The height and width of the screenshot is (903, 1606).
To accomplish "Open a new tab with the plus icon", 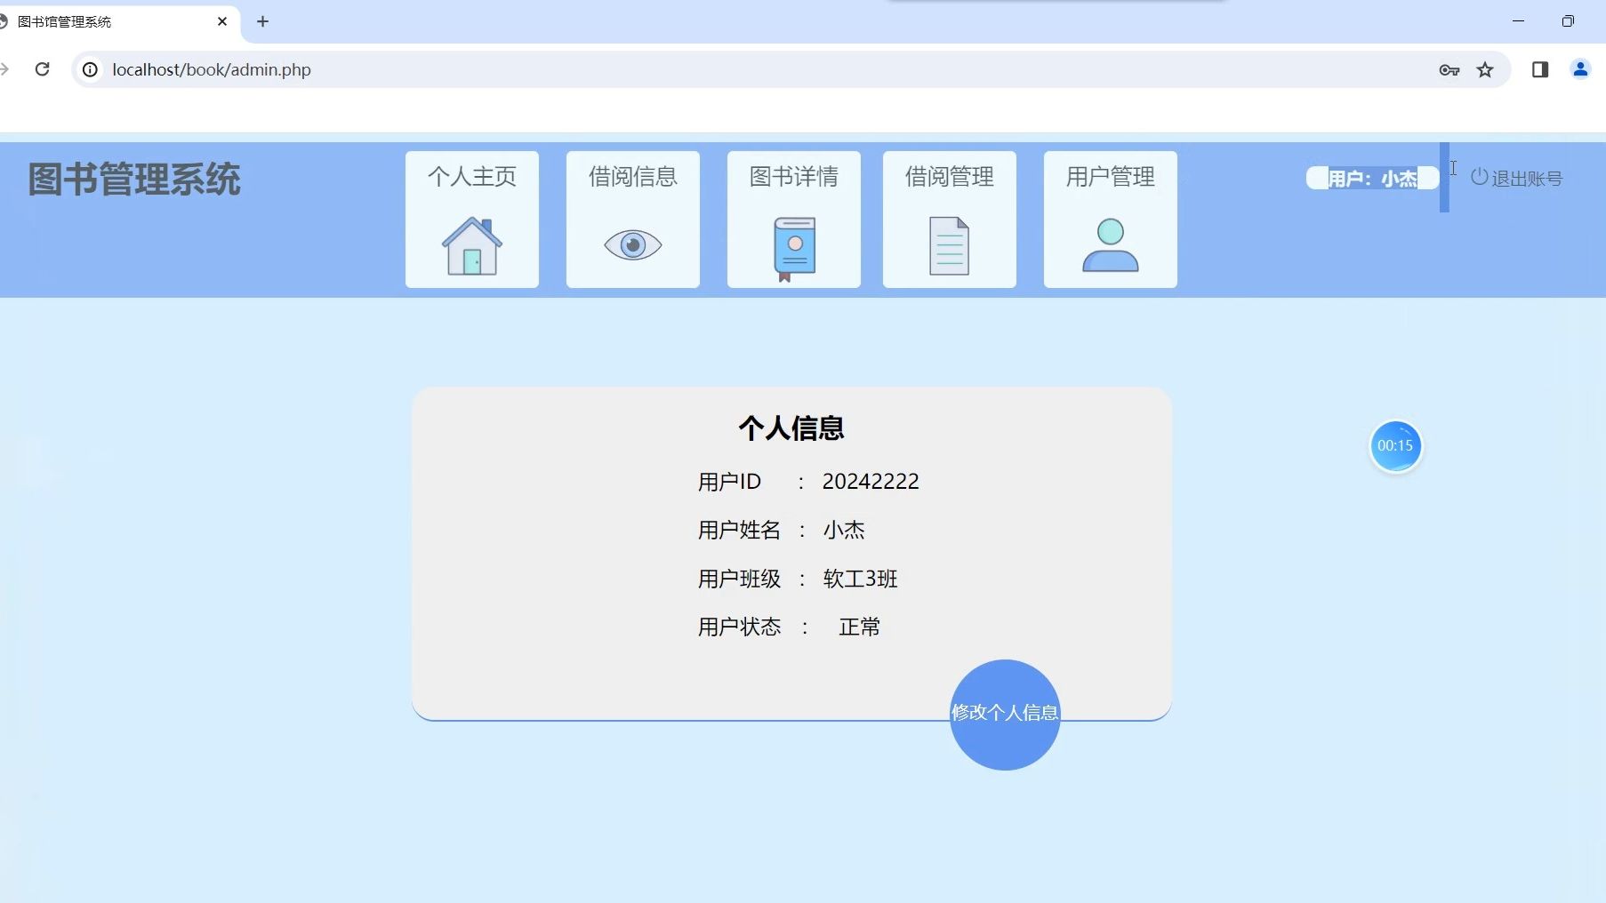I will coord(262,21).
